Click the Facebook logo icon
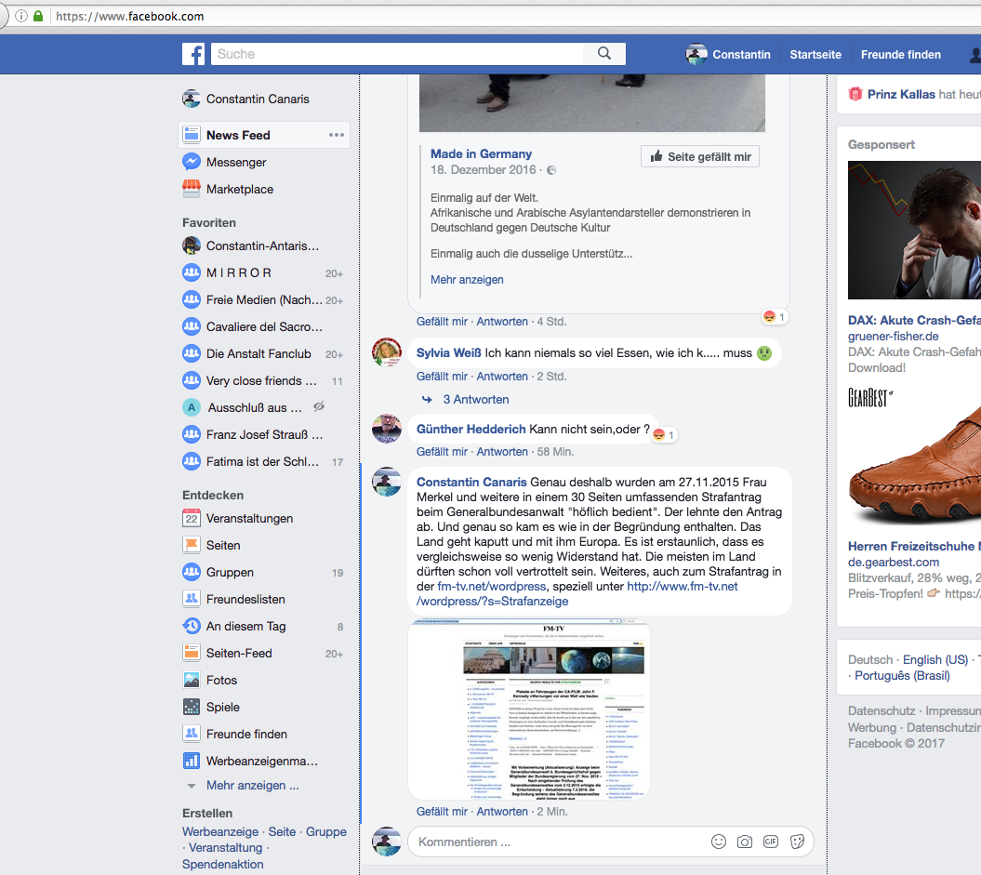981x875 pixels. pyautogui.click(x=193, y=54)
